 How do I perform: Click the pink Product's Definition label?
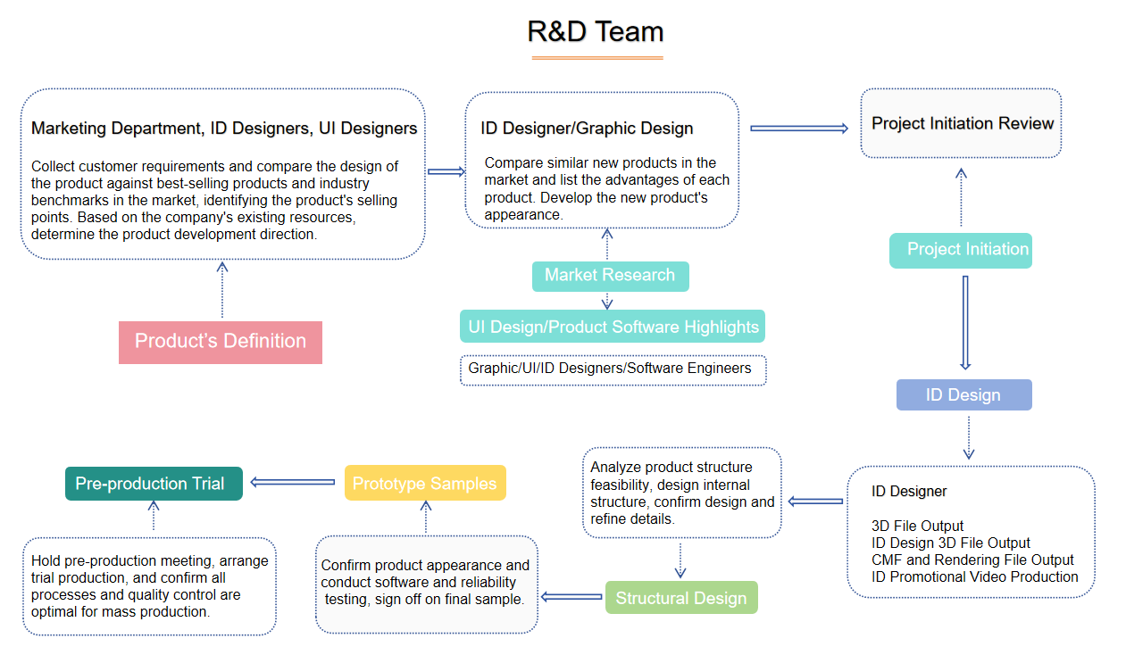coord(220,342)
